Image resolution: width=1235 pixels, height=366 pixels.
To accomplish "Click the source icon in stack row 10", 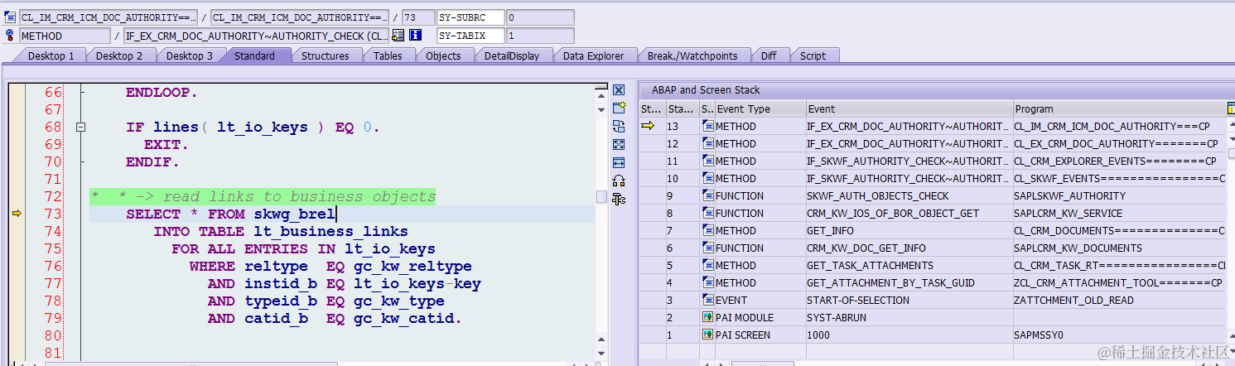I will pyautogui.click(x=707, y=179).
